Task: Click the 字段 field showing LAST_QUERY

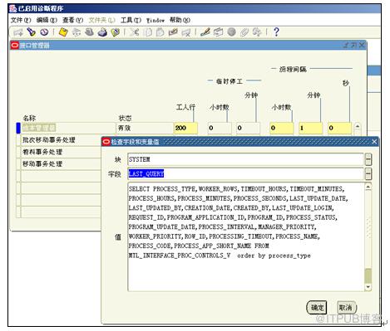Action: [245, 174]
